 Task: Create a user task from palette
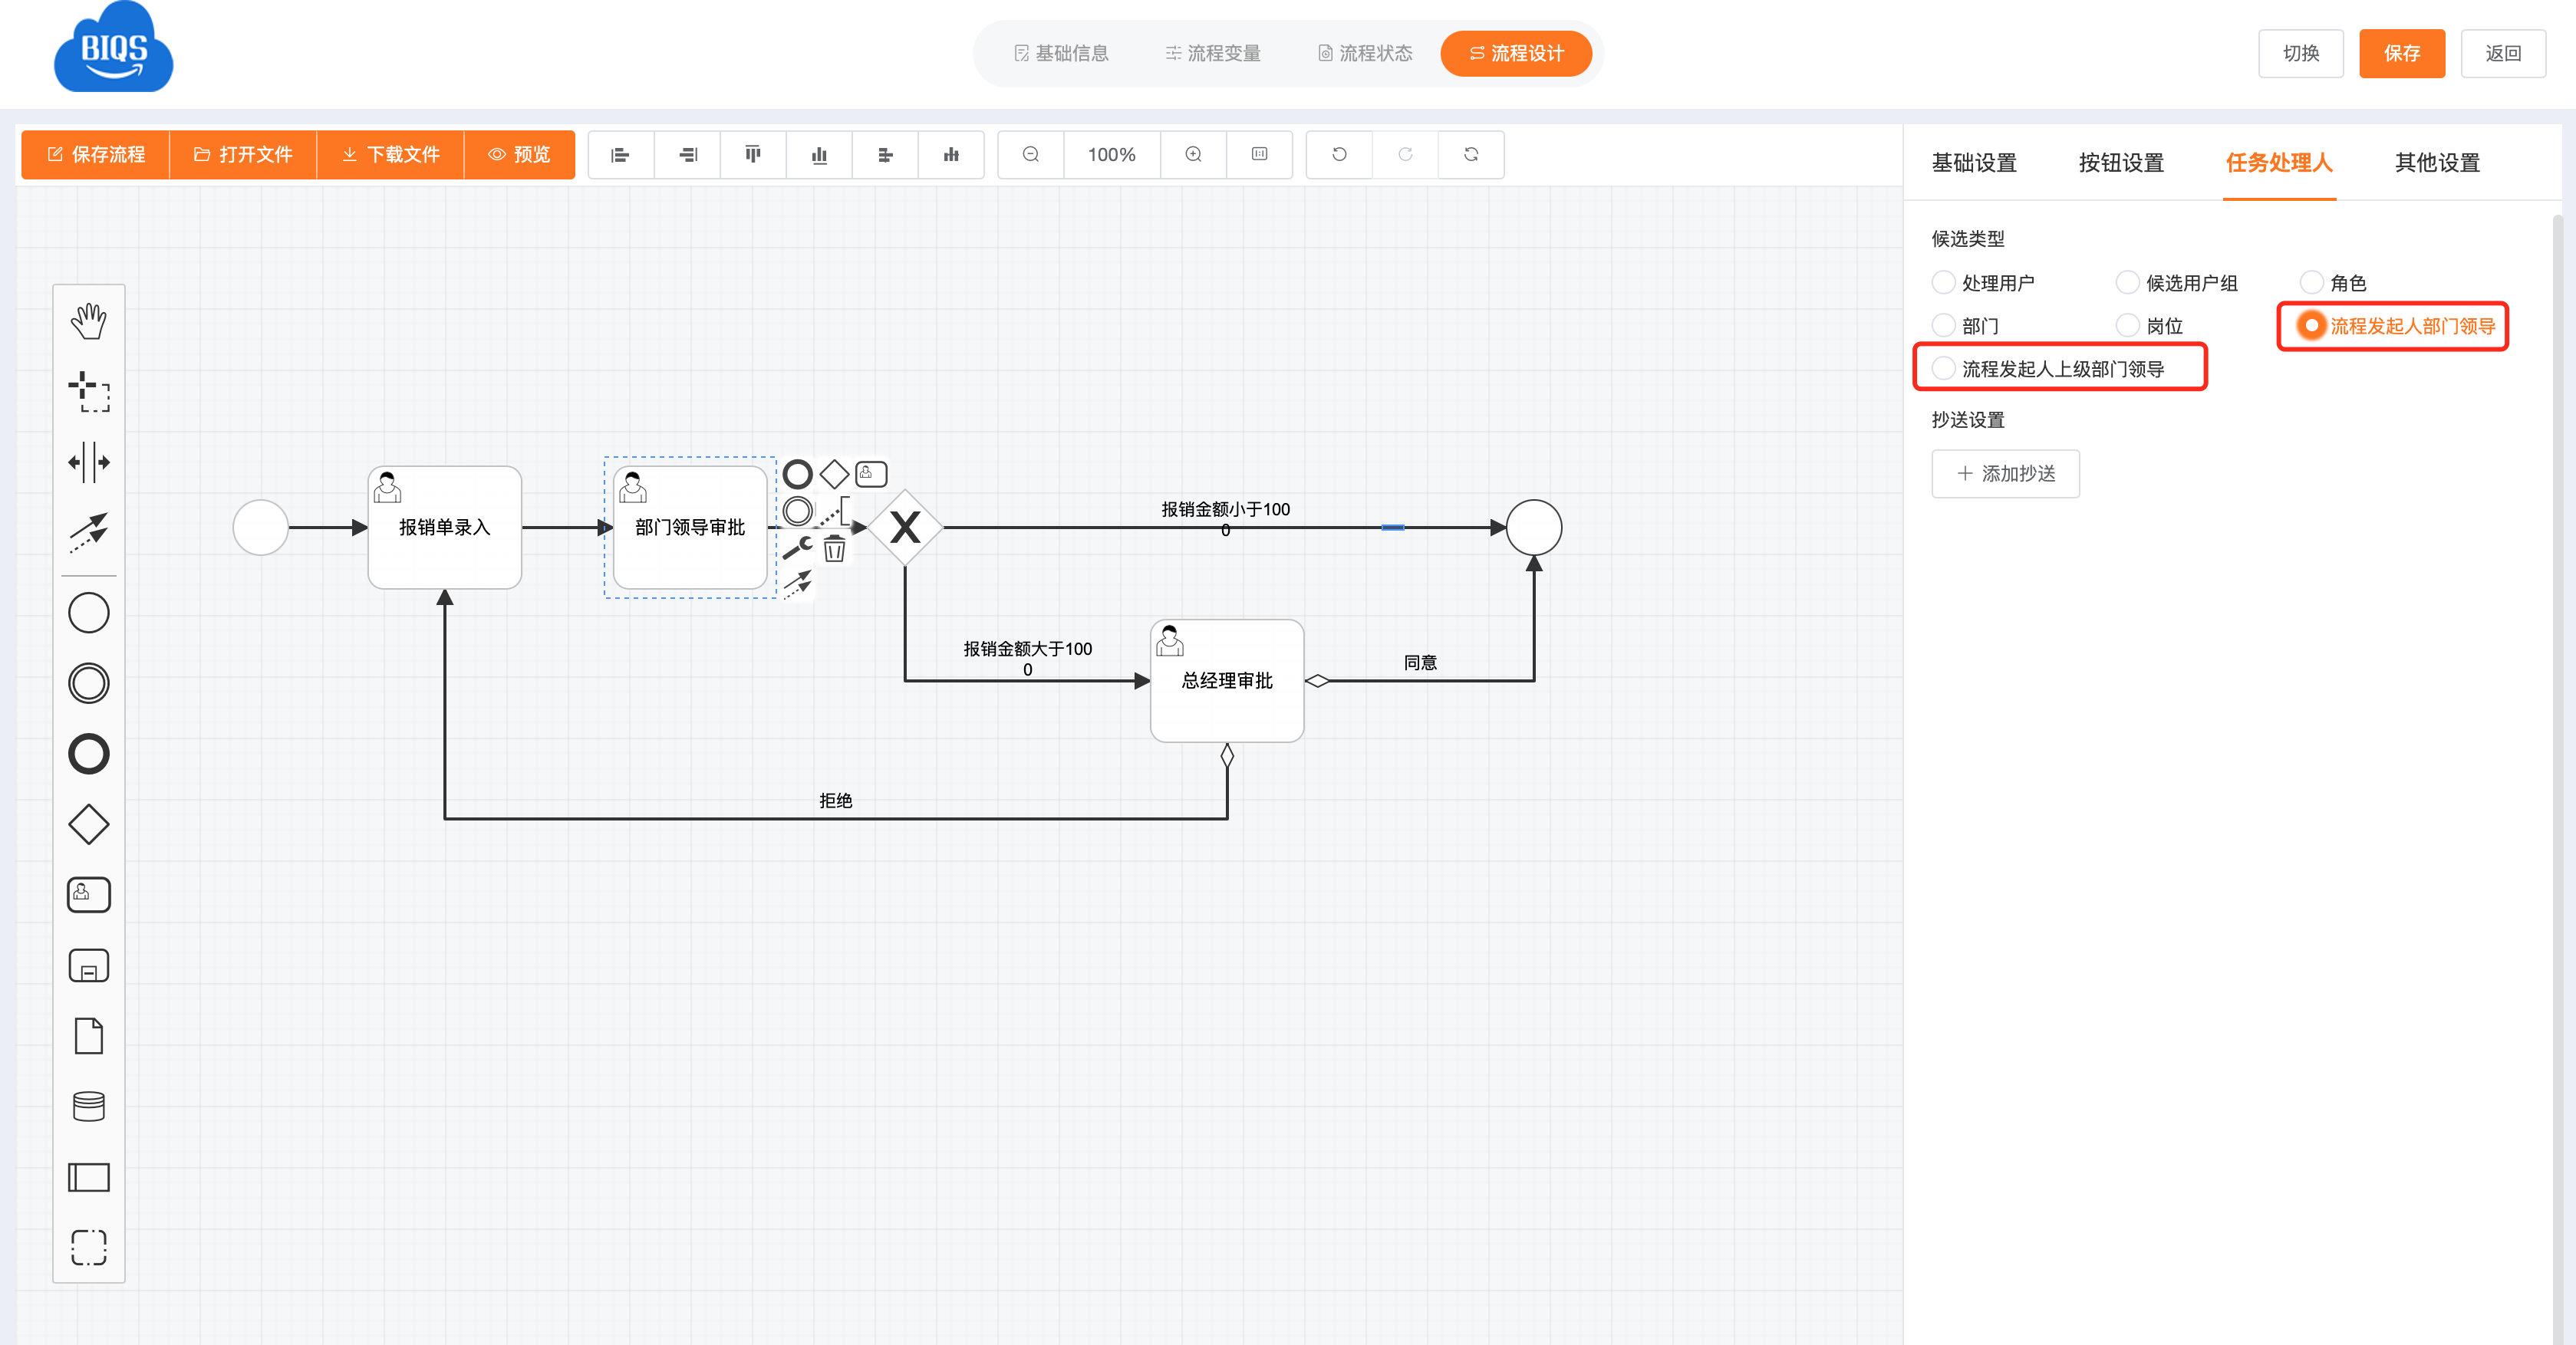(x=88, y=894)
